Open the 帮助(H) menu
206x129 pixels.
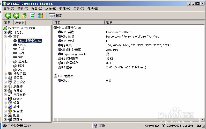(93, 9)
